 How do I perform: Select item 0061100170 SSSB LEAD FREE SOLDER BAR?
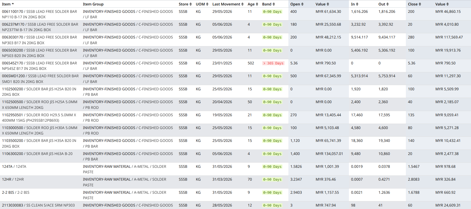pos(40,14)
